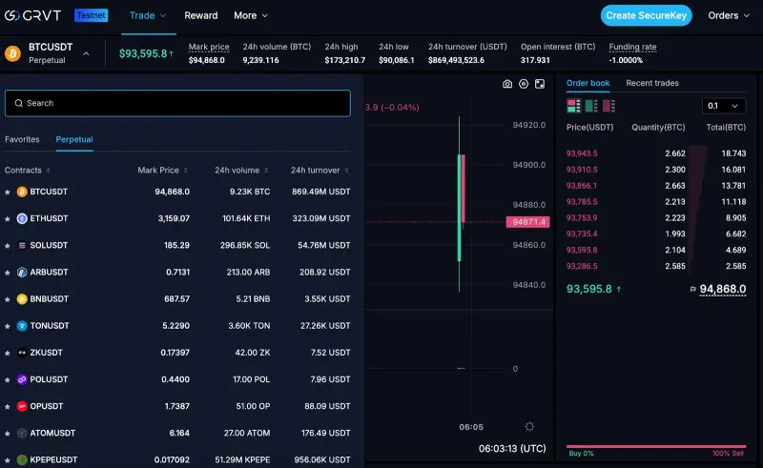
Task: Open chart settings via the hexagon gear icon
Action: pyautogui.click(x=524, y=84)
